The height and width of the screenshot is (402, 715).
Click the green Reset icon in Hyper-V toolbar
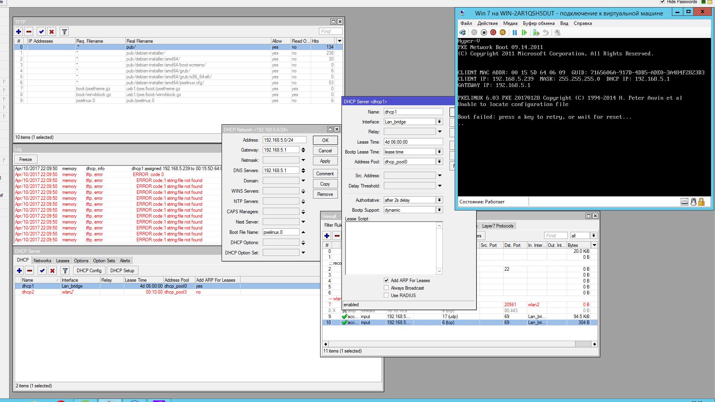[524, 32]
